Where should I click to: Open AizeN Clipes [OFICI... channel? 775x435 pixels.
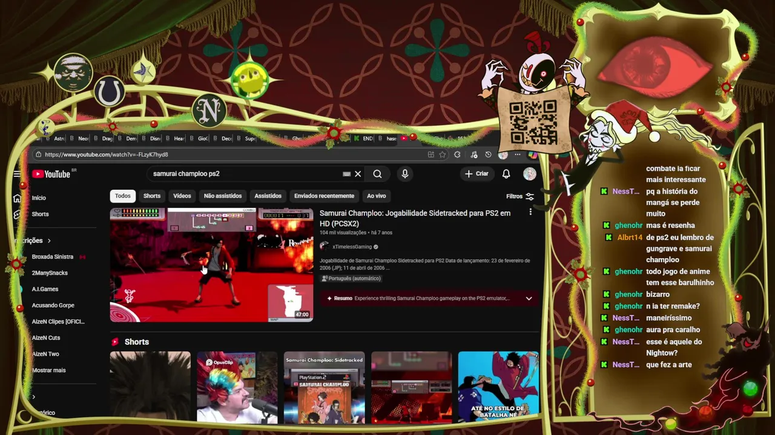click(58, 321)
